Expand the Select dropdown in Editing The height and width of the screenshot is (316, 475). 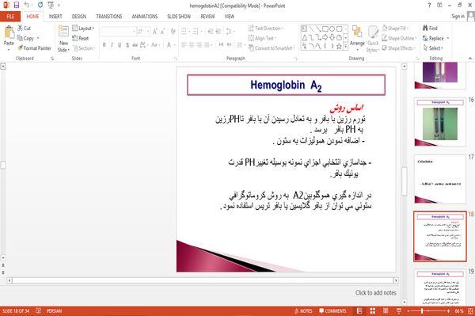[433, 48]
